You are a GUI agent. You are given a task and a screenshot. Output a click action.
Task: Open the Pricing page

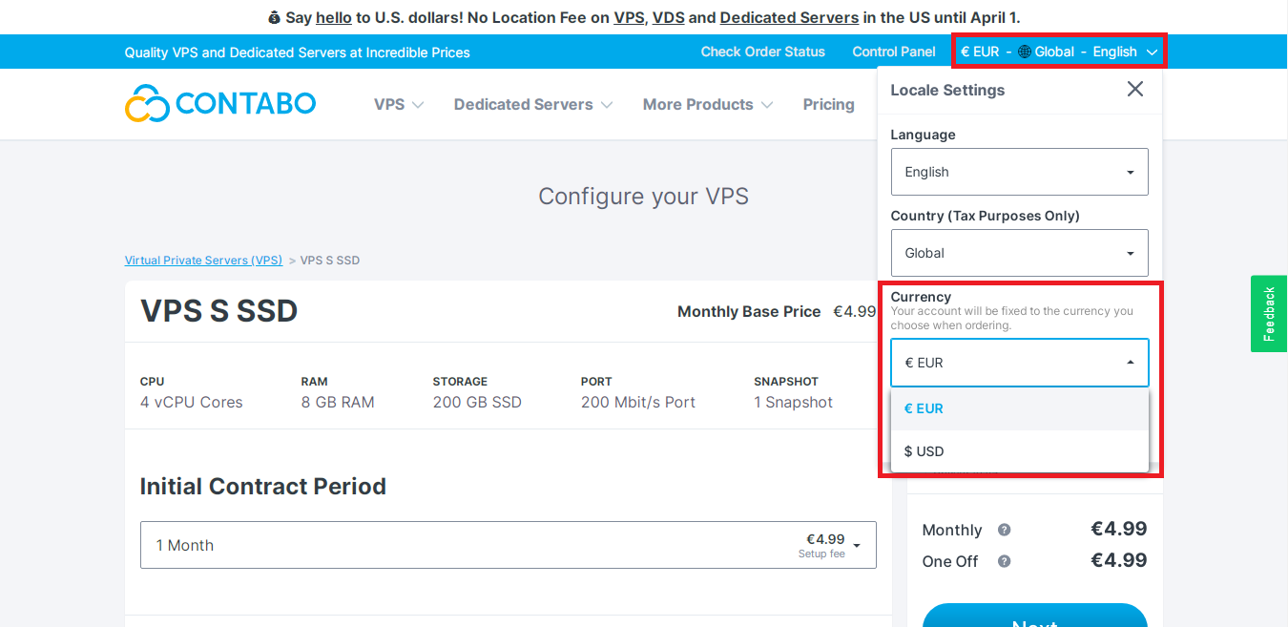coord(828,104)
